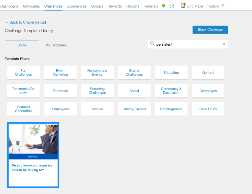Image resolution: width=252 pixels, height=194 pixels.
Task: Open the referral template card image
Action: coord(33,139)
